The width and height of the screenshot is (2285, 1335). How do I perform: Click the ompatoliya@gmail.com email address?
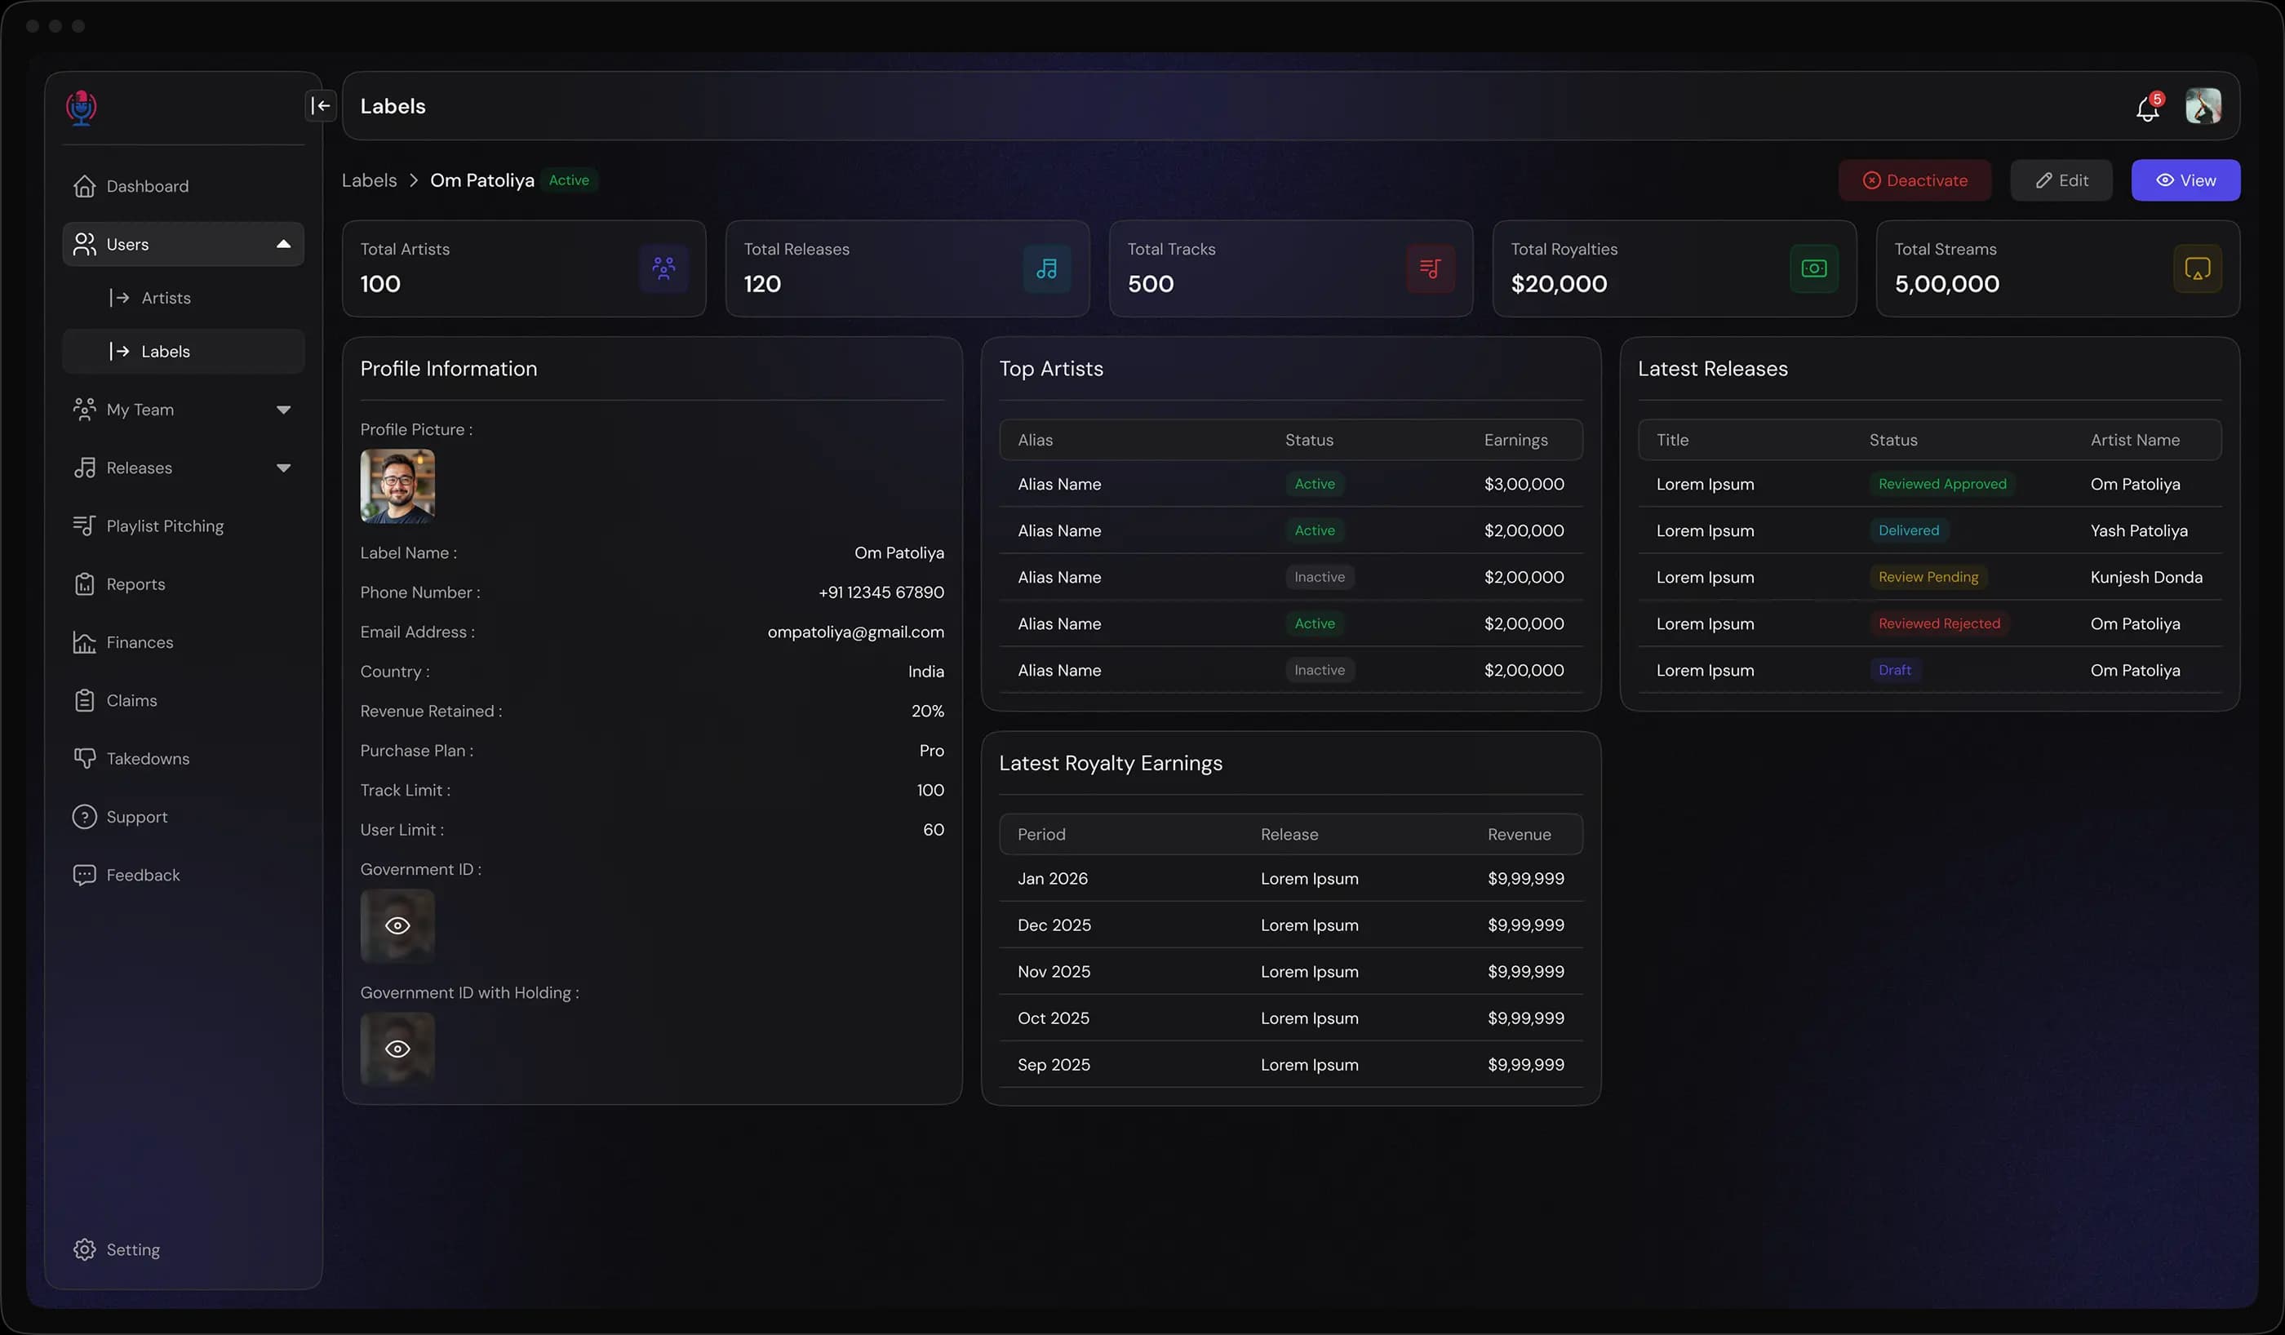coord(856,632)
